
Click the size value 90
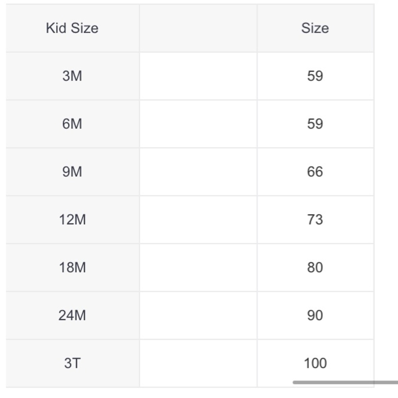coord(315,316)
